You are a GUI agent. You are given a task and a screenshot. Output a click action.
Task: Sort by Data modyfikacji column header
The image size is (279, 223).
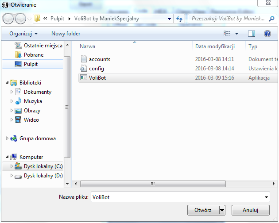click(x=215, y=46)
